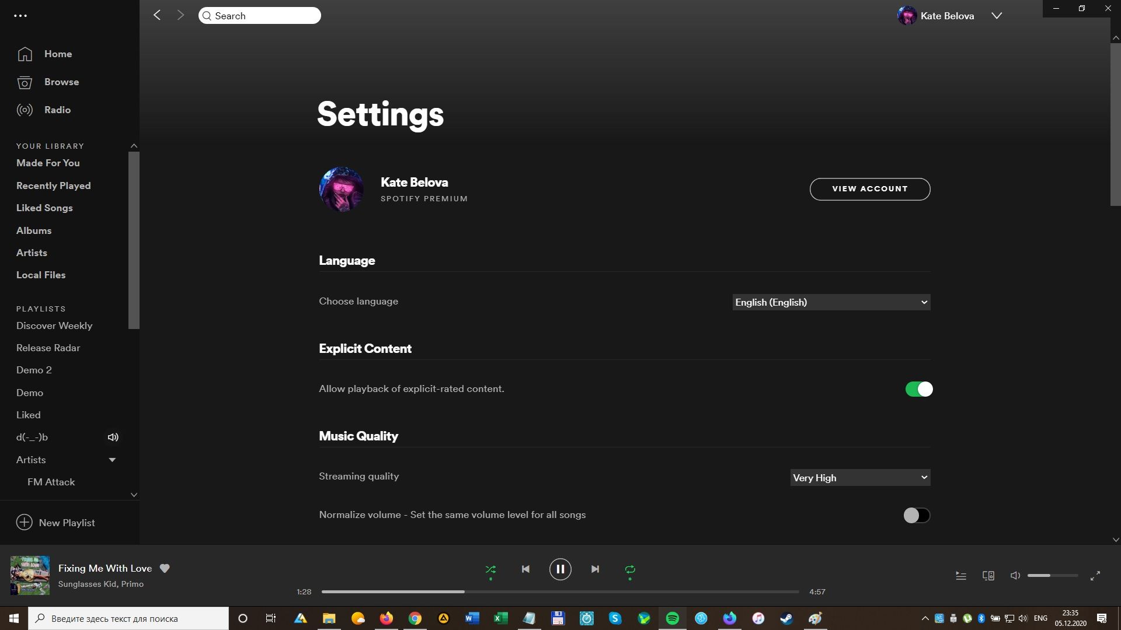Open the Kate Belova account menu arrow
This screenshot has height=630, width=1121.
(997, 16)
